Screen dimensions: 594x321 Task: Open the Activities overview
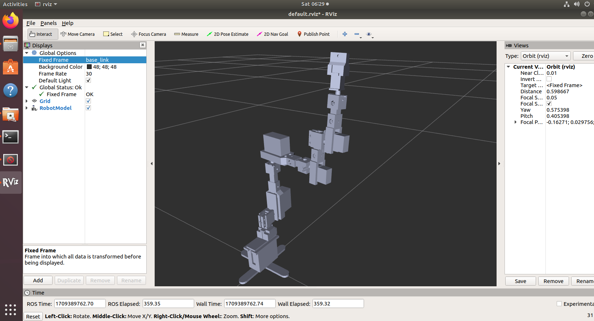(x=15, y=4)
